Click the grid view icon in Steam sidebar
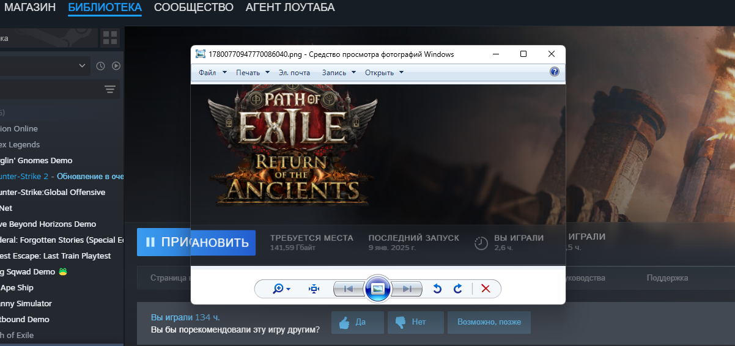Screen dimensions: 735x346 pos(110,38)
